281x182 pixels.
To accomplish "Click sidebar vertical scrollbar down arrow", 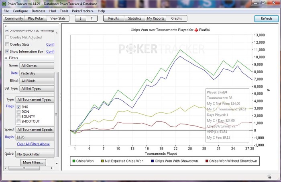I will pyautogui.click(x=57, y=163).
